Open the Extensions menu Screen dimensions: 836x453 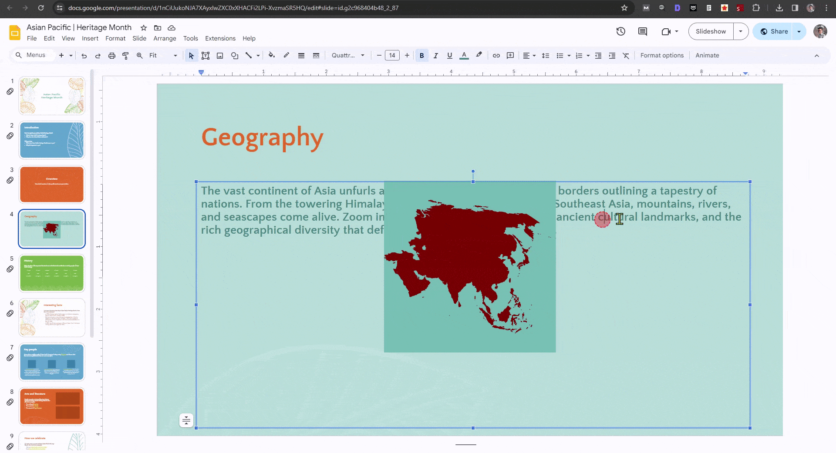[220, 38]
